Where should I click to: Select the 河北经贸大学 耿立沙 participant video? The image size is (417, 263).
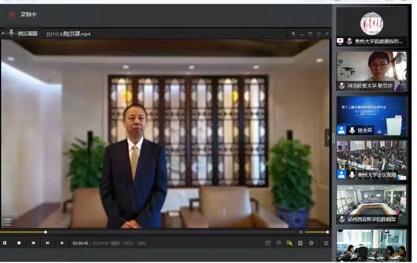(372, 70)
